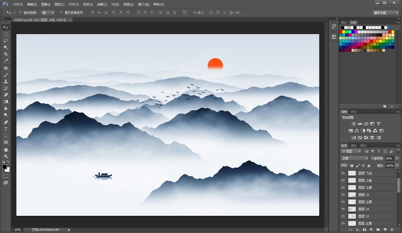Click the 10% zoom field in status bar
This screenshot has width=402, height=233.
point(17,230)
